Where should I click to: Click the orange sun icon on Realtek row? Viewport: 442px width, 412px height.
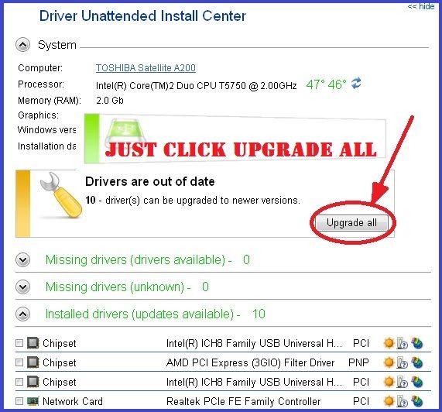pos(389,401)
